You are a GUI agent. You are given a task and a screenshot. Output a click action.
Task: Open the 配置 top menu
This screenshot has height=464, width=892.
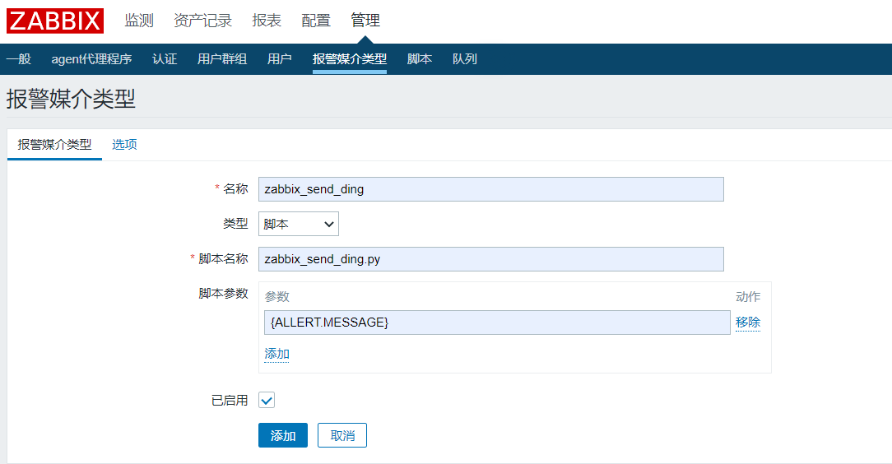[316, 21]
